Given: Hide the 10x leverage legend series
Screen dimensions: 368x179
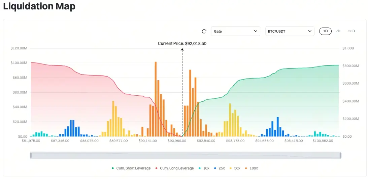Looking at the screenshot, I should click(x=204, y=168).
